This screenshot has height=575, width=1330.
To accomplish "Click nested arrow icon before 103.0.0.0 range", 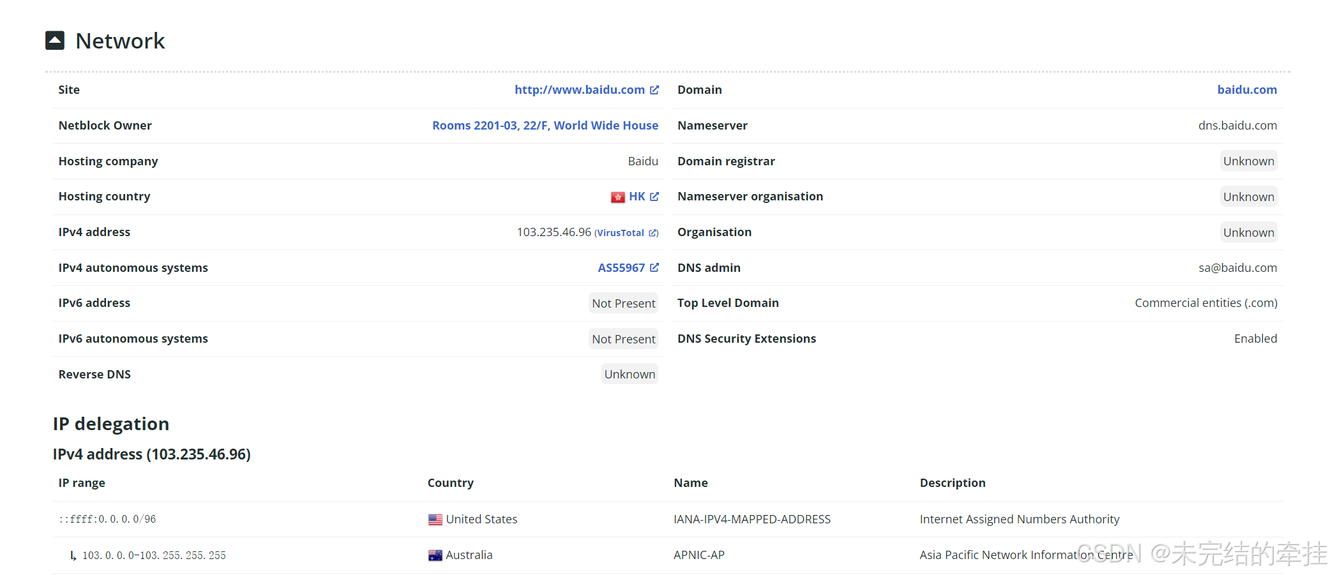I will pos(73,556).
